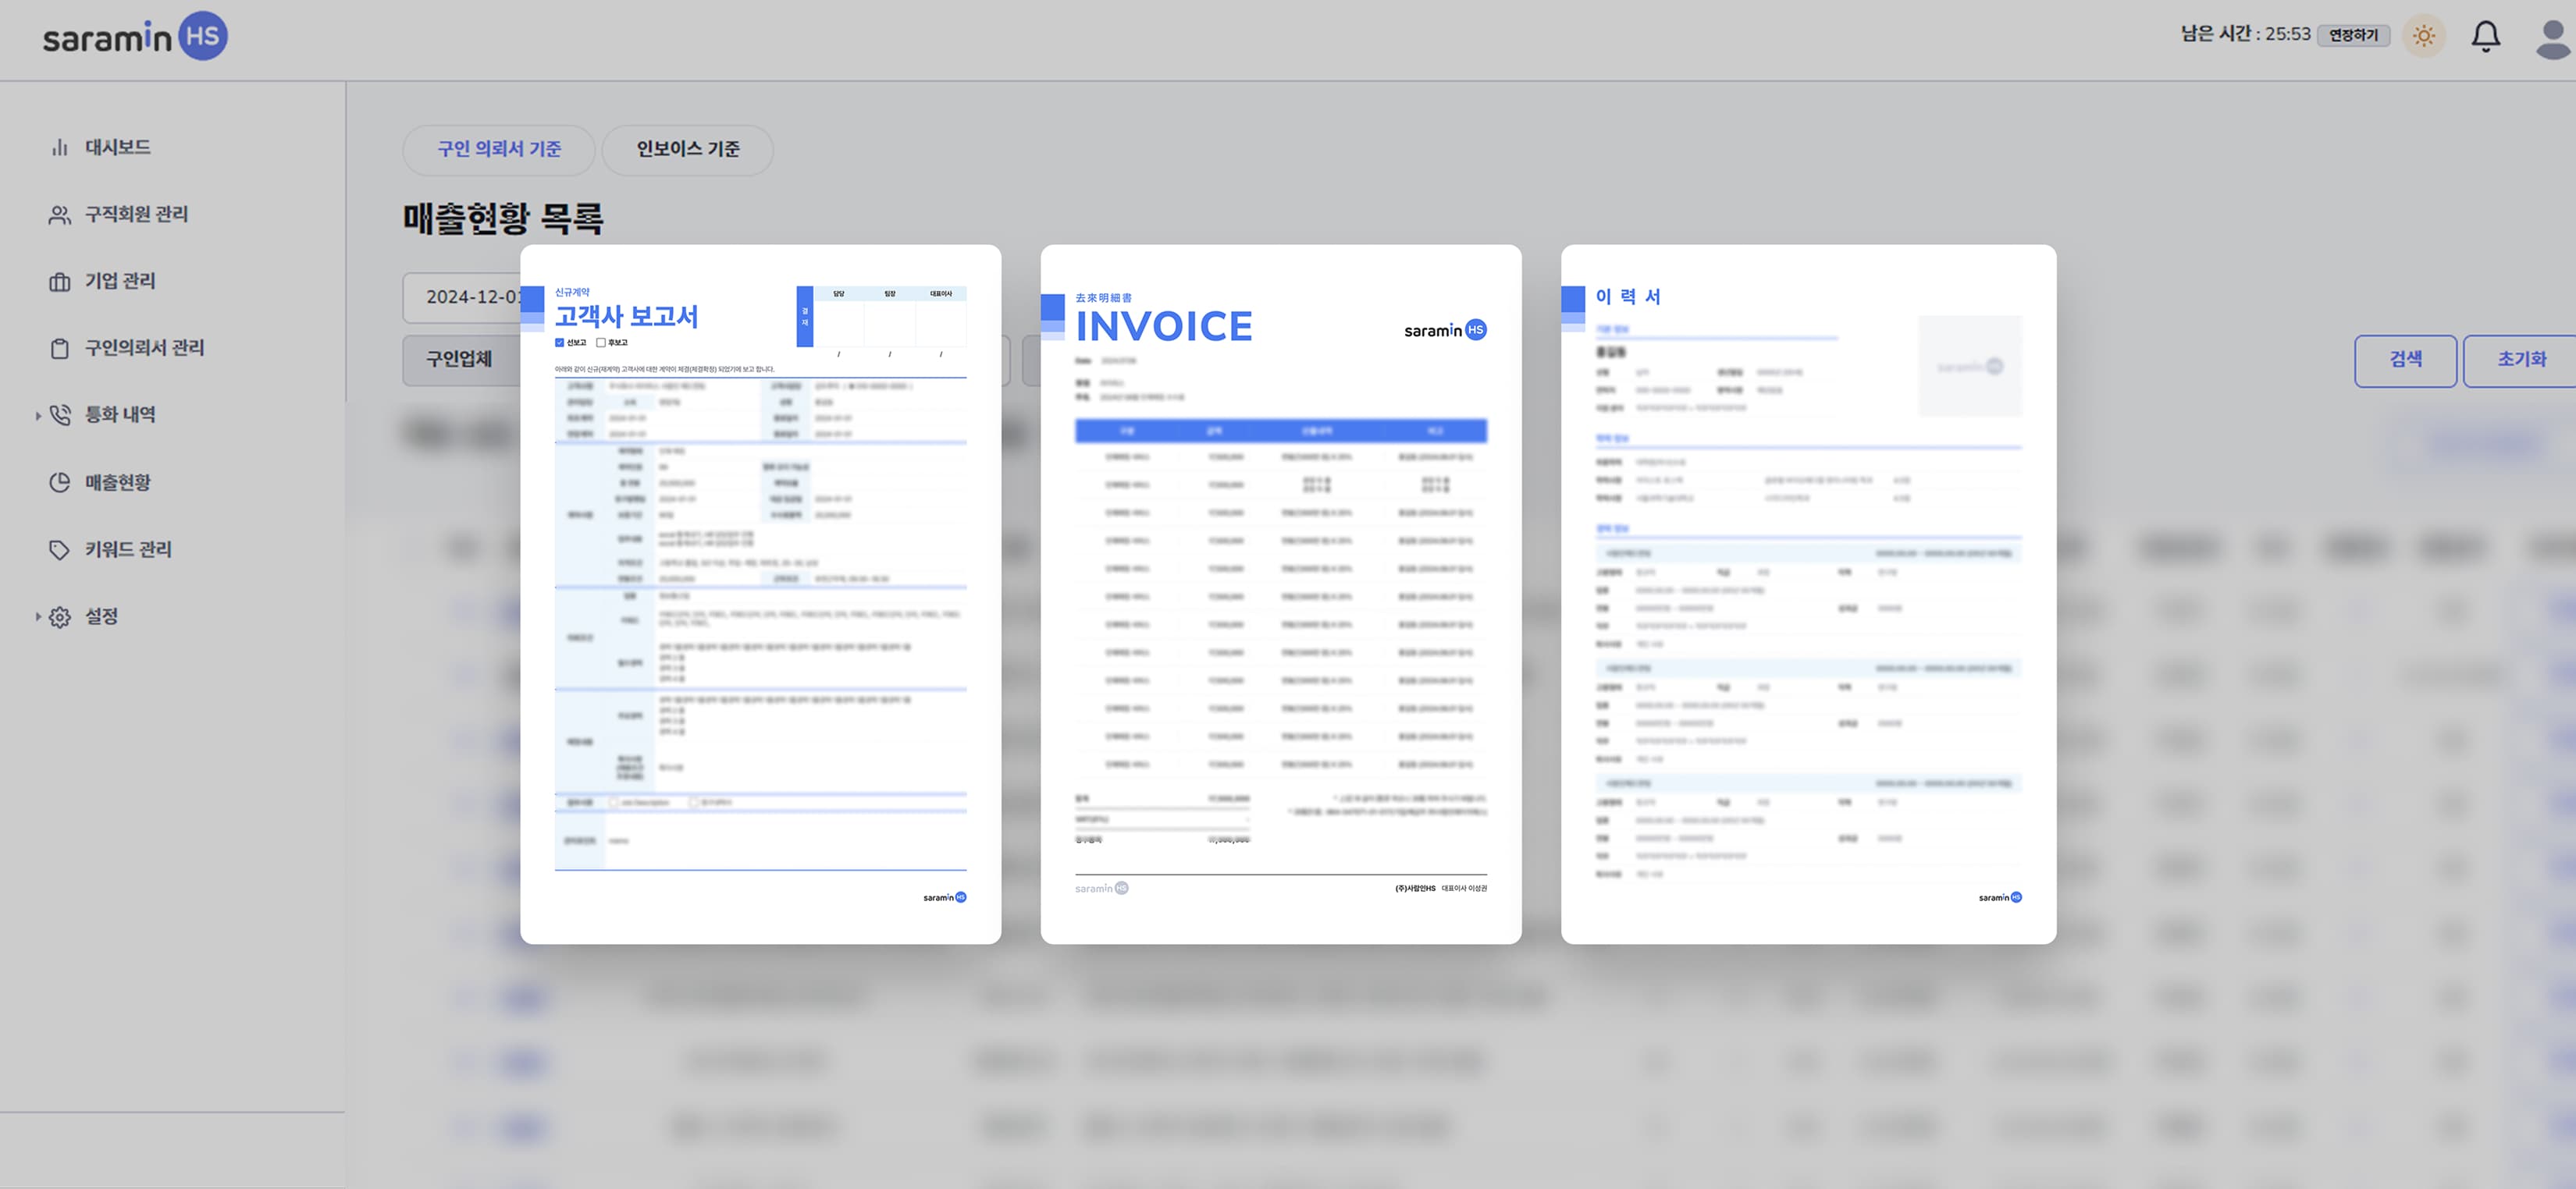Open 구직회원 관리 from the sidebar
The height and width of the screenshot is (1189, 2576).
pos(136,215)
